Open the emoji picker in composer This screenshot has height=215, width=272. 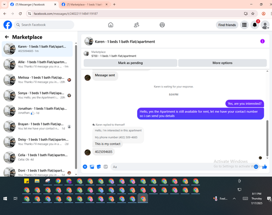pos(256,167)
